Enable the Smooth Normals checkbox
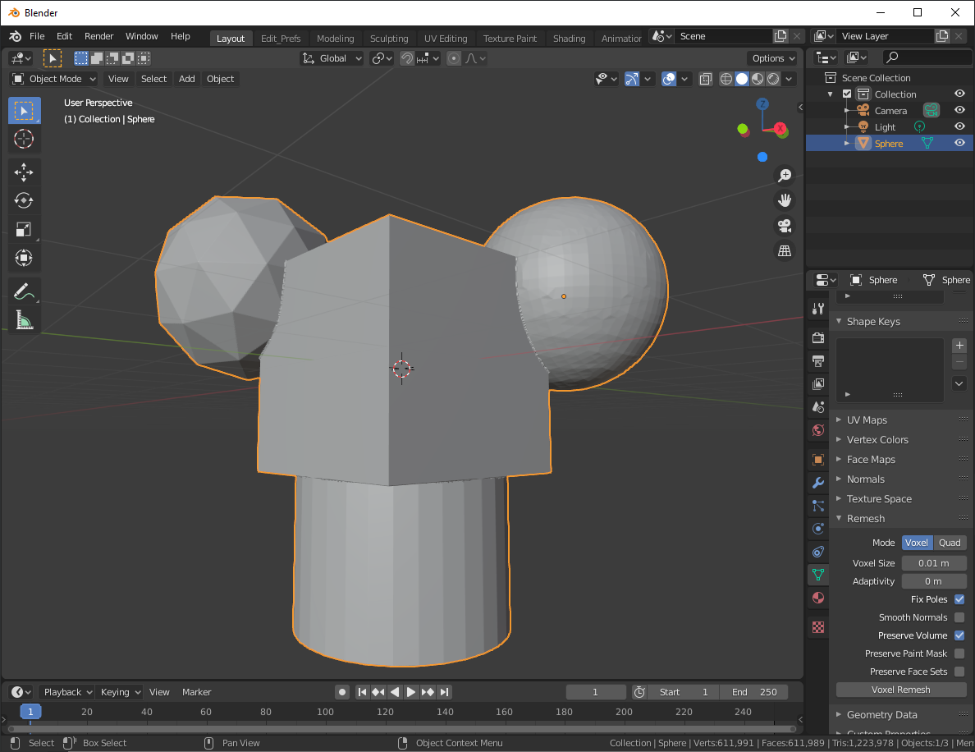Image resolution: width=975 pixels, height=752 pixels. [x=959, y=617]
